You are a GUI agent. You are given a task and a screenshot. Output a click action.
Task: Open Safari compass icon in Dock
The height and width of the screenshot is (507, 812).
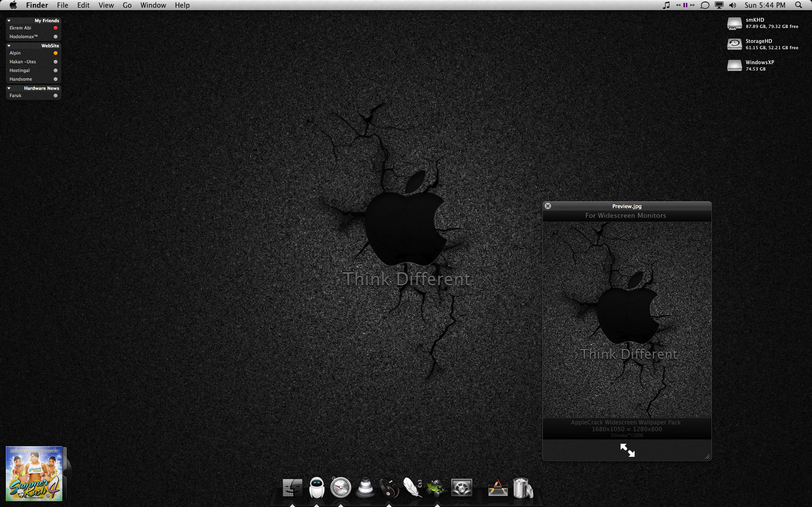tap(341, 487)
